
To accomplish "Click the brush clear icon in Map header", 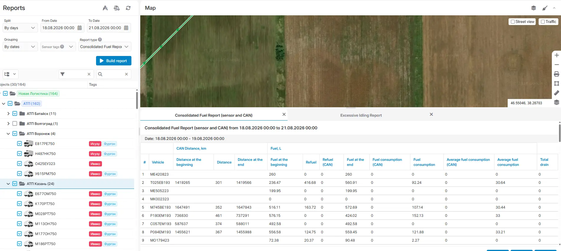I will click(545, 8).
